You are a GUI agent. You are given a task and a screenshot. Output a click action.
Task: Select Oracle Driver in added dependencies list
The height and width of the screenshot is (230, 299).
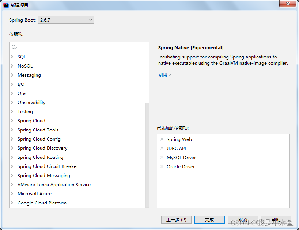coord(181,166)
